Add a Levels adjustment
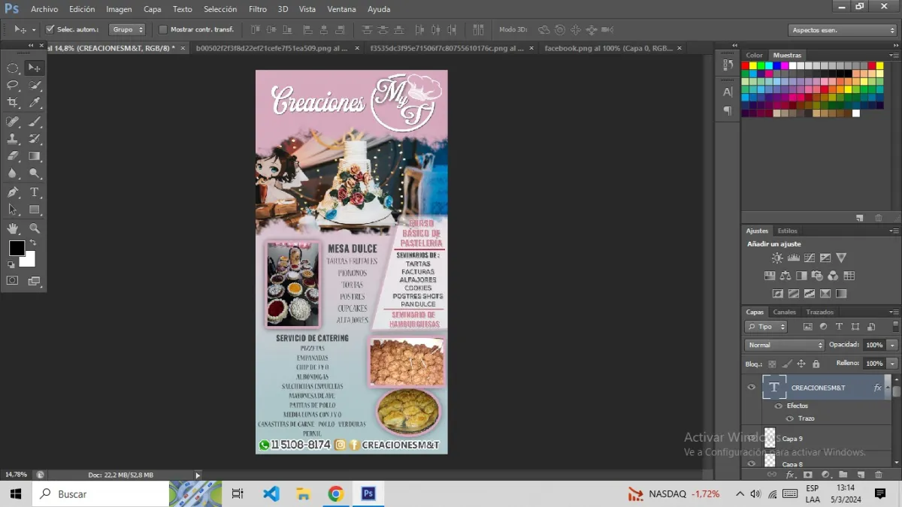Screen dimensions: 902x507 tap(794, 258)
